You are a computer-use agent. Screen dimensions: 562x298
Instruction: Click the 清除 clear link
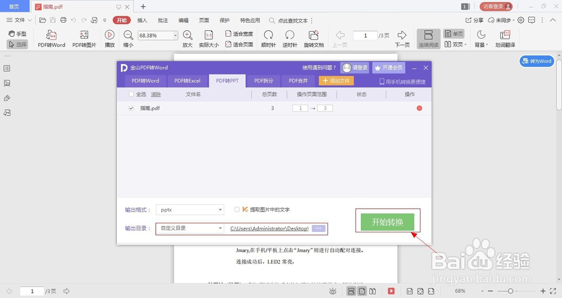tap(156, 94)
